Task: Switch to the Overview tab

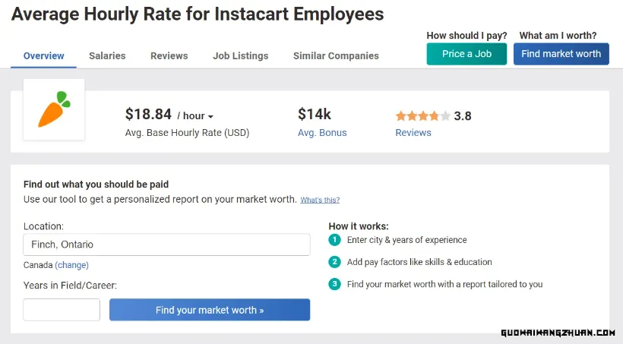Action: 44,56
